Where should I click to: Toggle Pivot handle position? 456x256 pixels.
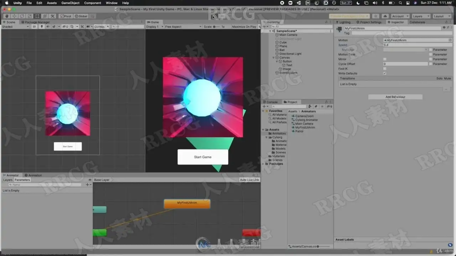66,16
